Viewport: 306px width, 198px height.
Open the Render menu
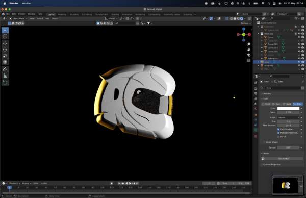[x=21, y=14]
